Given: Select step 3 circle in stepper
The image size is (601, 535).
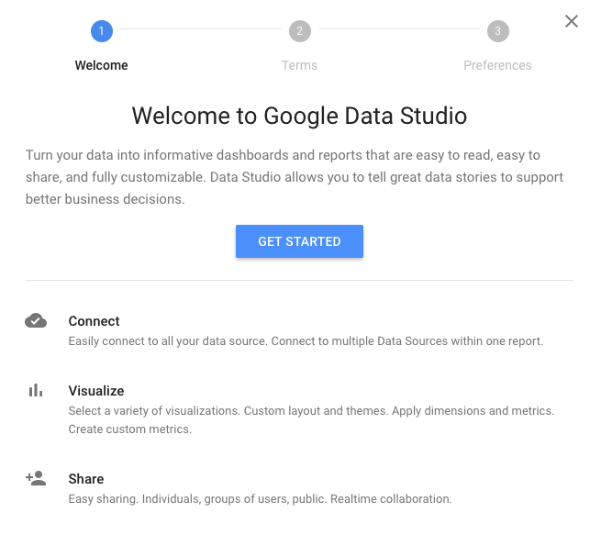Looking at the screenshot, I should point(497,31).
